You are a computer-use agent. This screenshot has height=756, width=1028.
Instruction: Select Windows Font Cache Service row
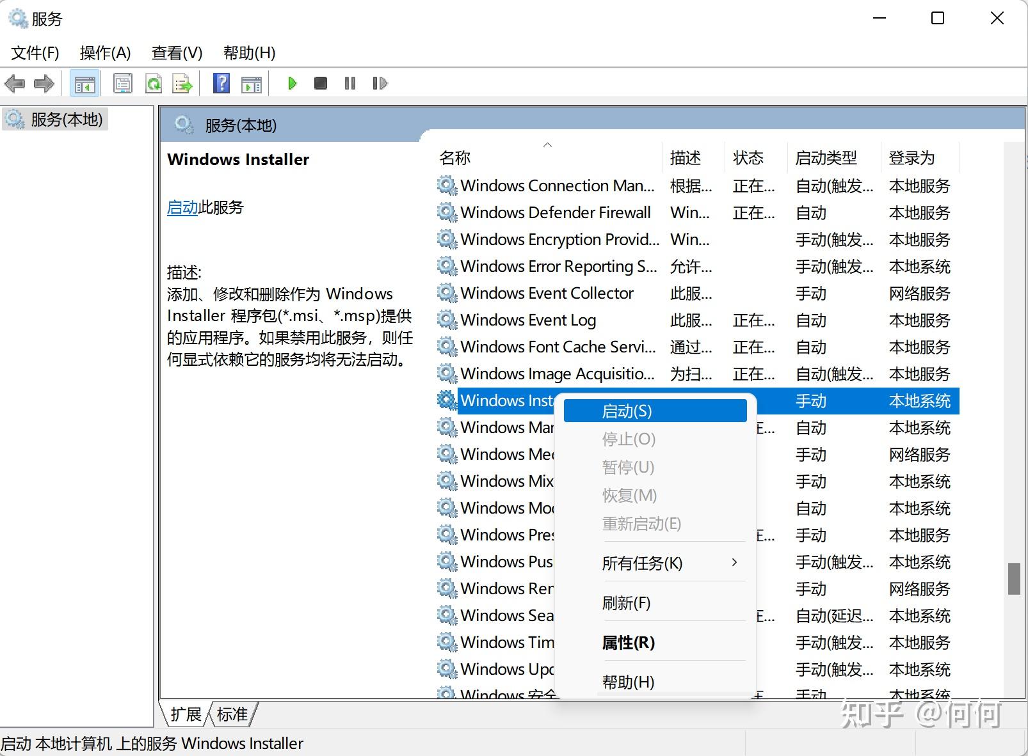click(696, 347)
